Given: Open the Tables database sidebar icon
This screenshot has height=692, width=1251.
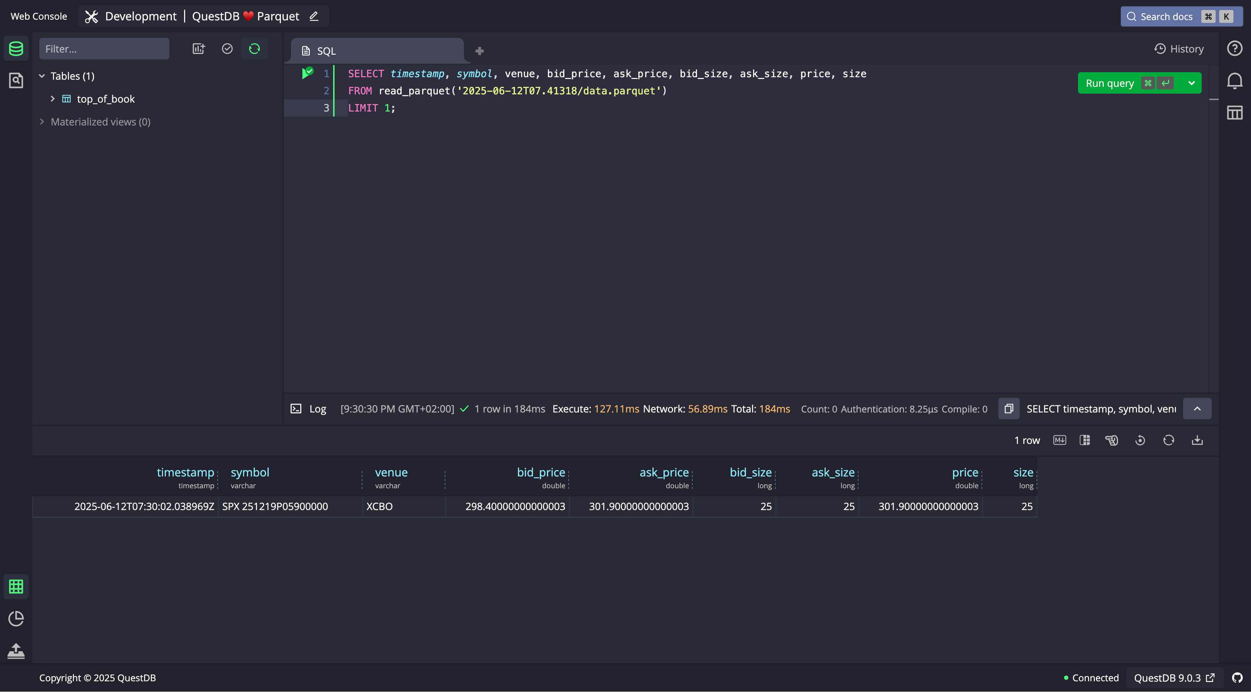Looking at the screenshot, I should tap(16, 49).
